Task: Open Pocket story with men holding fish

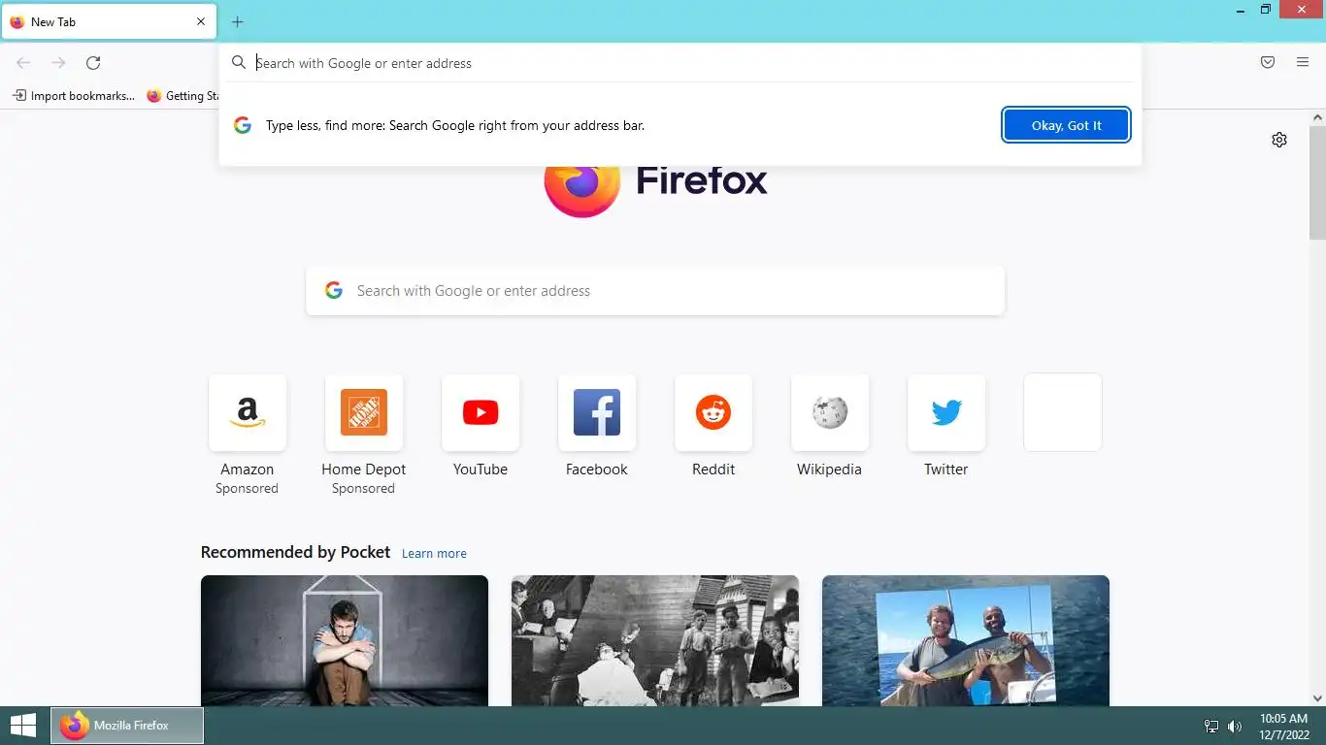Action: (x=966, y=640)
